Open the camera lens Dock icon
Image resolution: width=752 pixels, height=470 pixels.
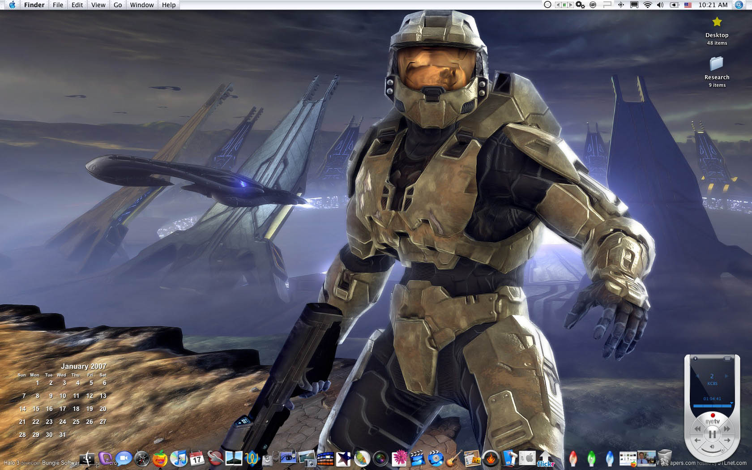click(x=380, y=459)
